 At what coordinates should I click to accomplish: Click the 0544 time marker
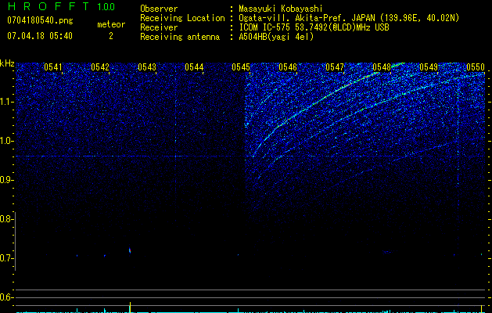[194, 67]
